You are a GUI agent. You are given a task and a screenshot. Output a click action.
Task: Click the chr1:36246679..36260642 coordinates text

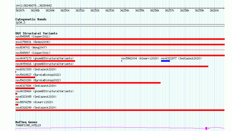34,5
